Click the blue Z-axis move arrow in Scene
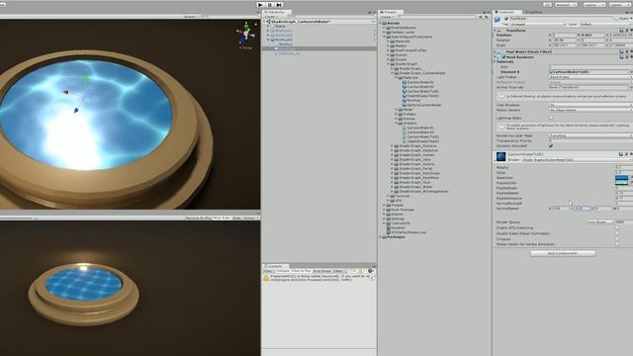This screenshot has width=633, height=356. tap(76, 110)
